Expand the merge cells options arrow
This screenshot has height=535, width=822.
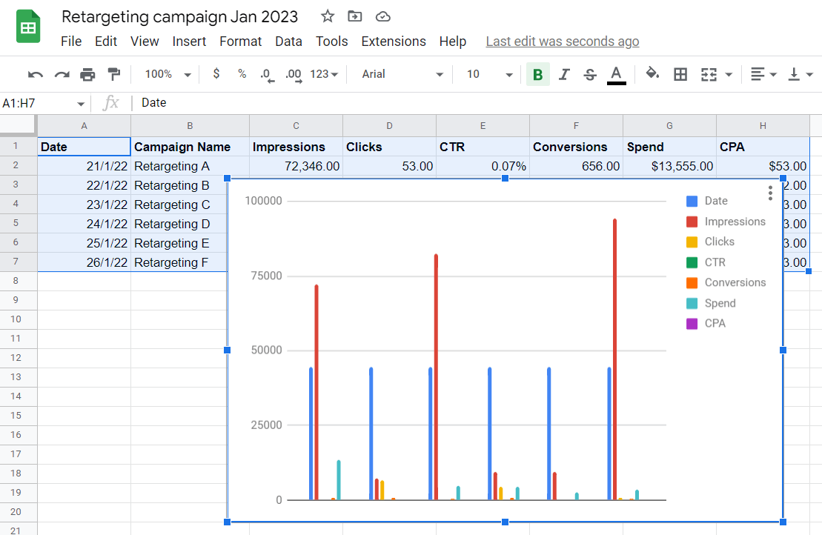729,74
